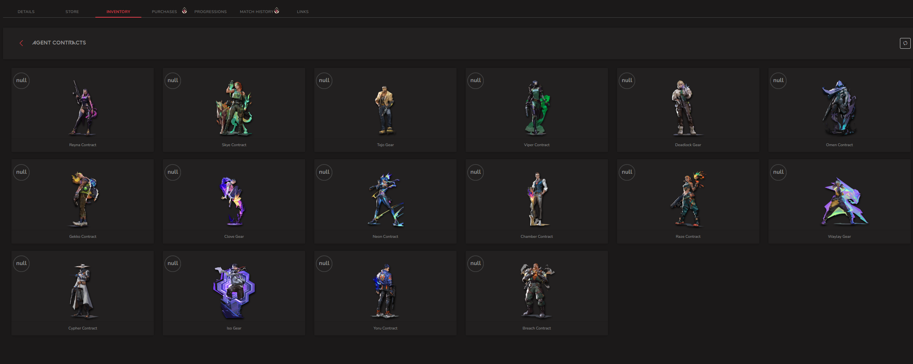This screenshot has height=364, width=913.
Task: Click the null badge on Reyna Contract
Action: (x=22, y=81)
